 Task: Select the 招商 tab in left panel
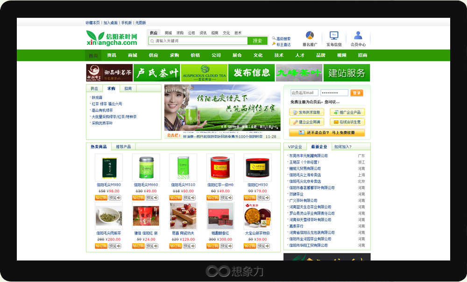pos(128,88)
